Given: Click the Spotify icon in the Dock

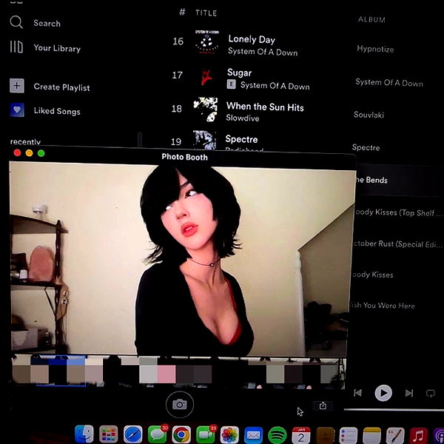Looking at the screenshot, I should (x=277, y=435).
